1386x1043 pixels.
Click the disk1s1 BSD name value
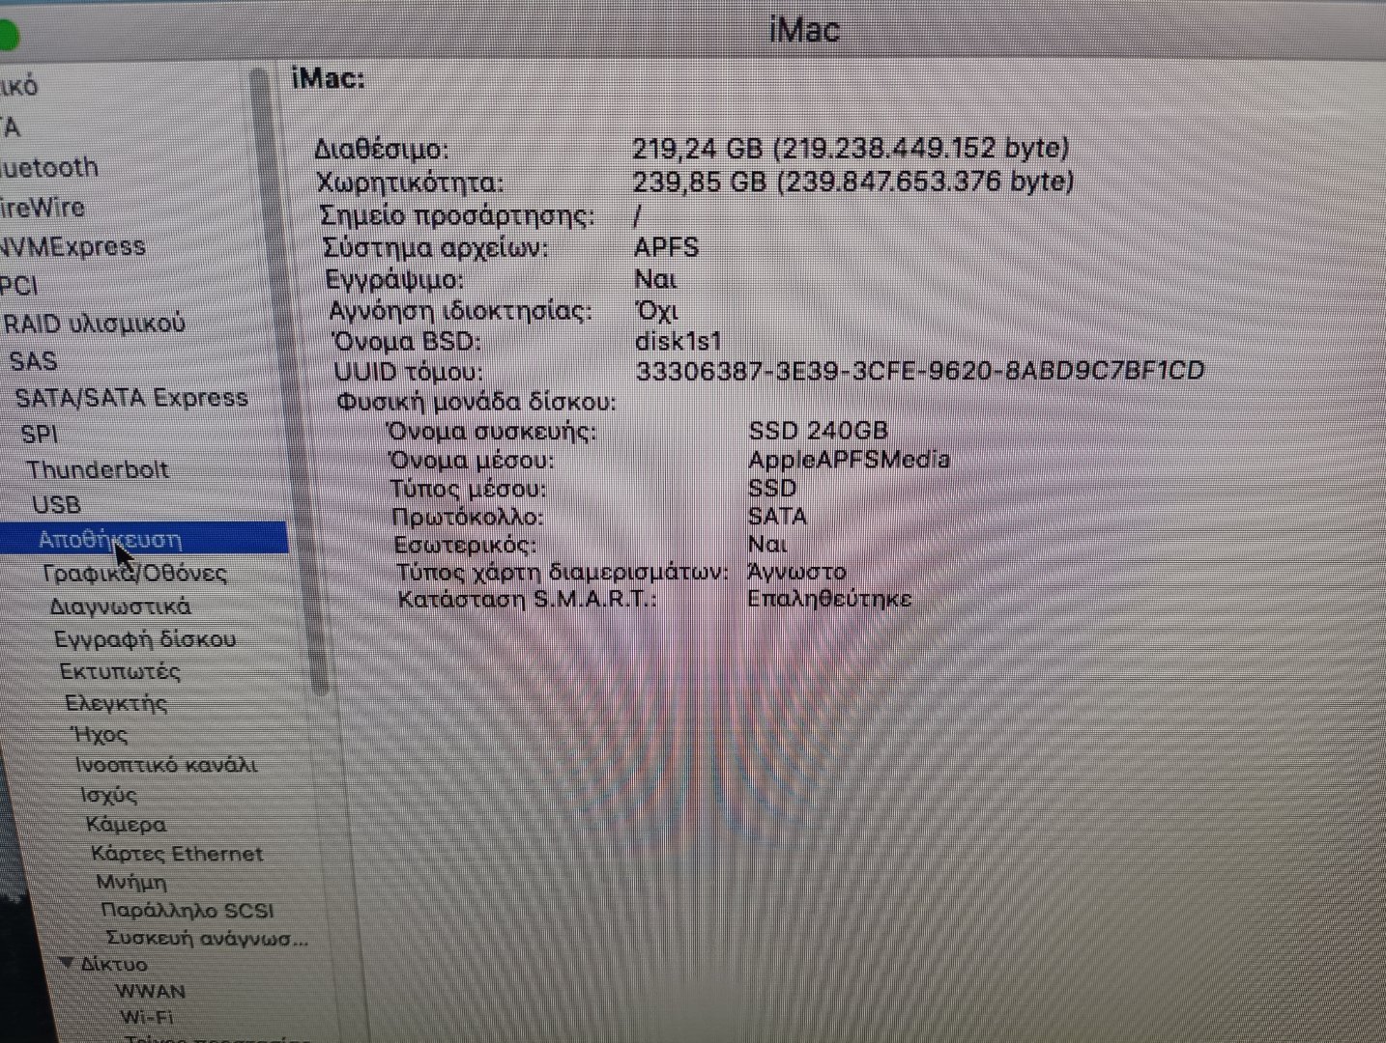(679, 342)
